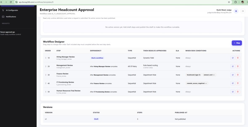Click the headcount_type in condition chip
Viewport: 248px width, 127px height.
point(194,75)
